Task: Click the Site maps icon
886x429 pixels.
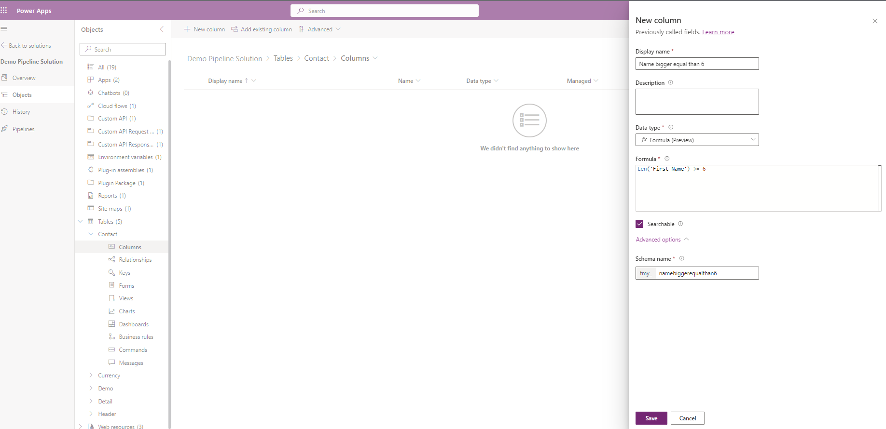Action: click(90, 208)
